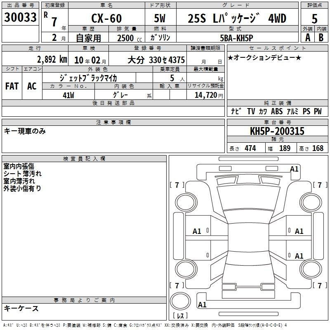This screenshot has width=330, height=330.
Task: Click the キーケース note in office notice
Action: 21,309
